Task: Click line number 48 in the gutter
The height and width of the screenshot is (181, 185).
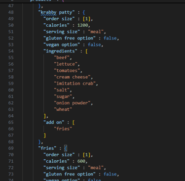Action: tap(11, 12)
